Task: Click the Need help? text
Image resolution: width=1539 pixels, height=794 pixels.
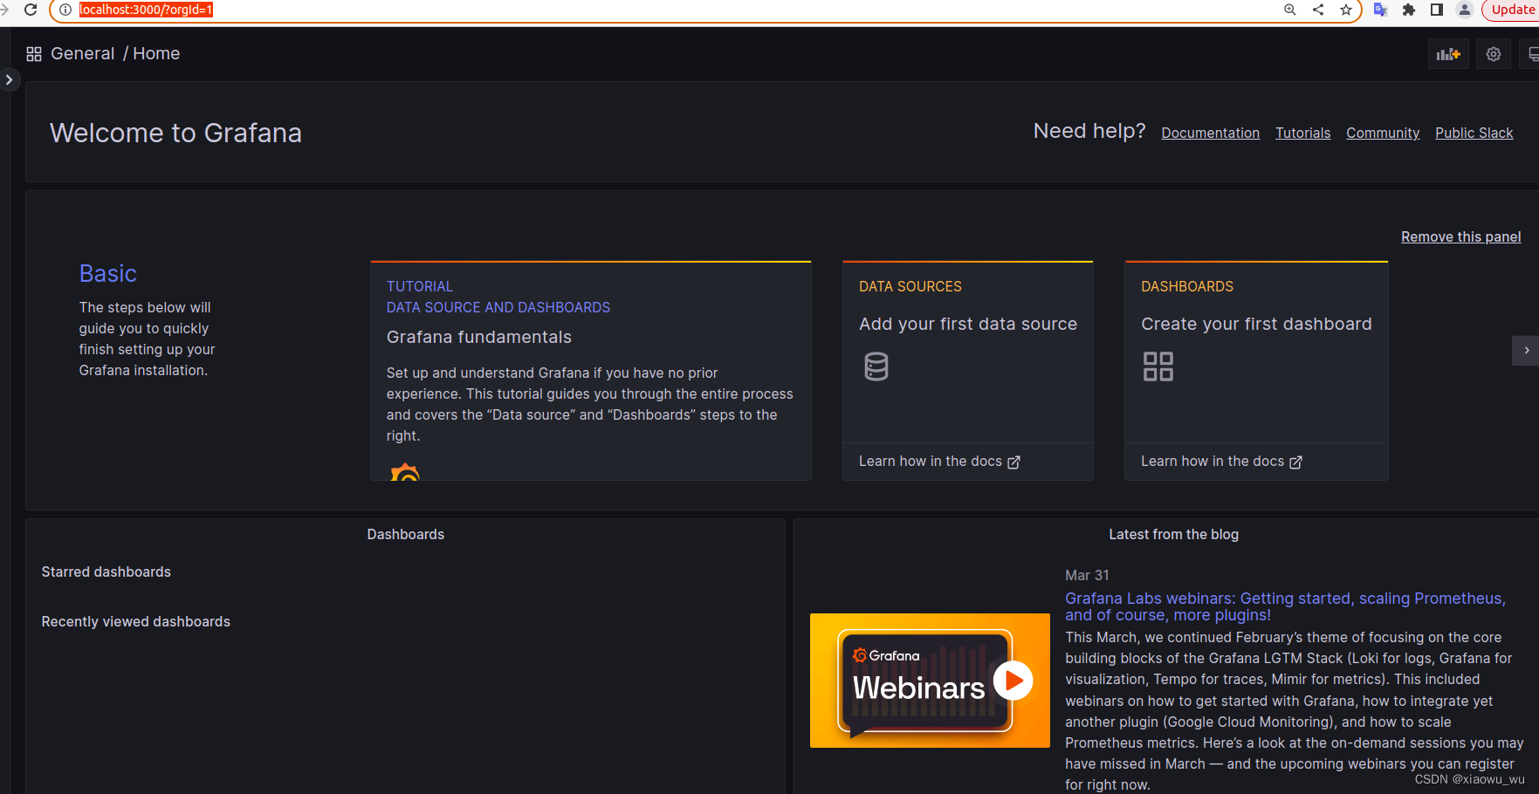Action: tap(1089, 131)
